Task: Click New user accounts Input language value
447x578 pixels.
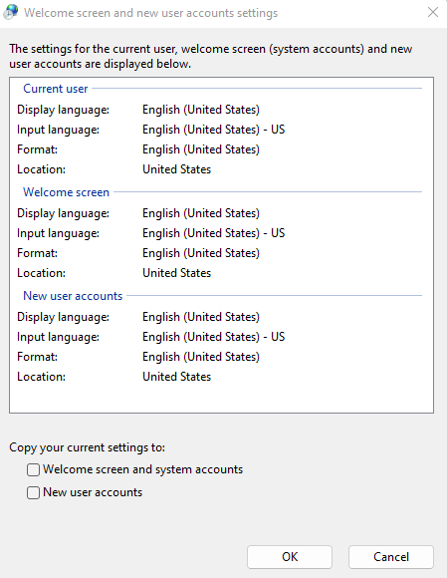Action: point(214,337)
